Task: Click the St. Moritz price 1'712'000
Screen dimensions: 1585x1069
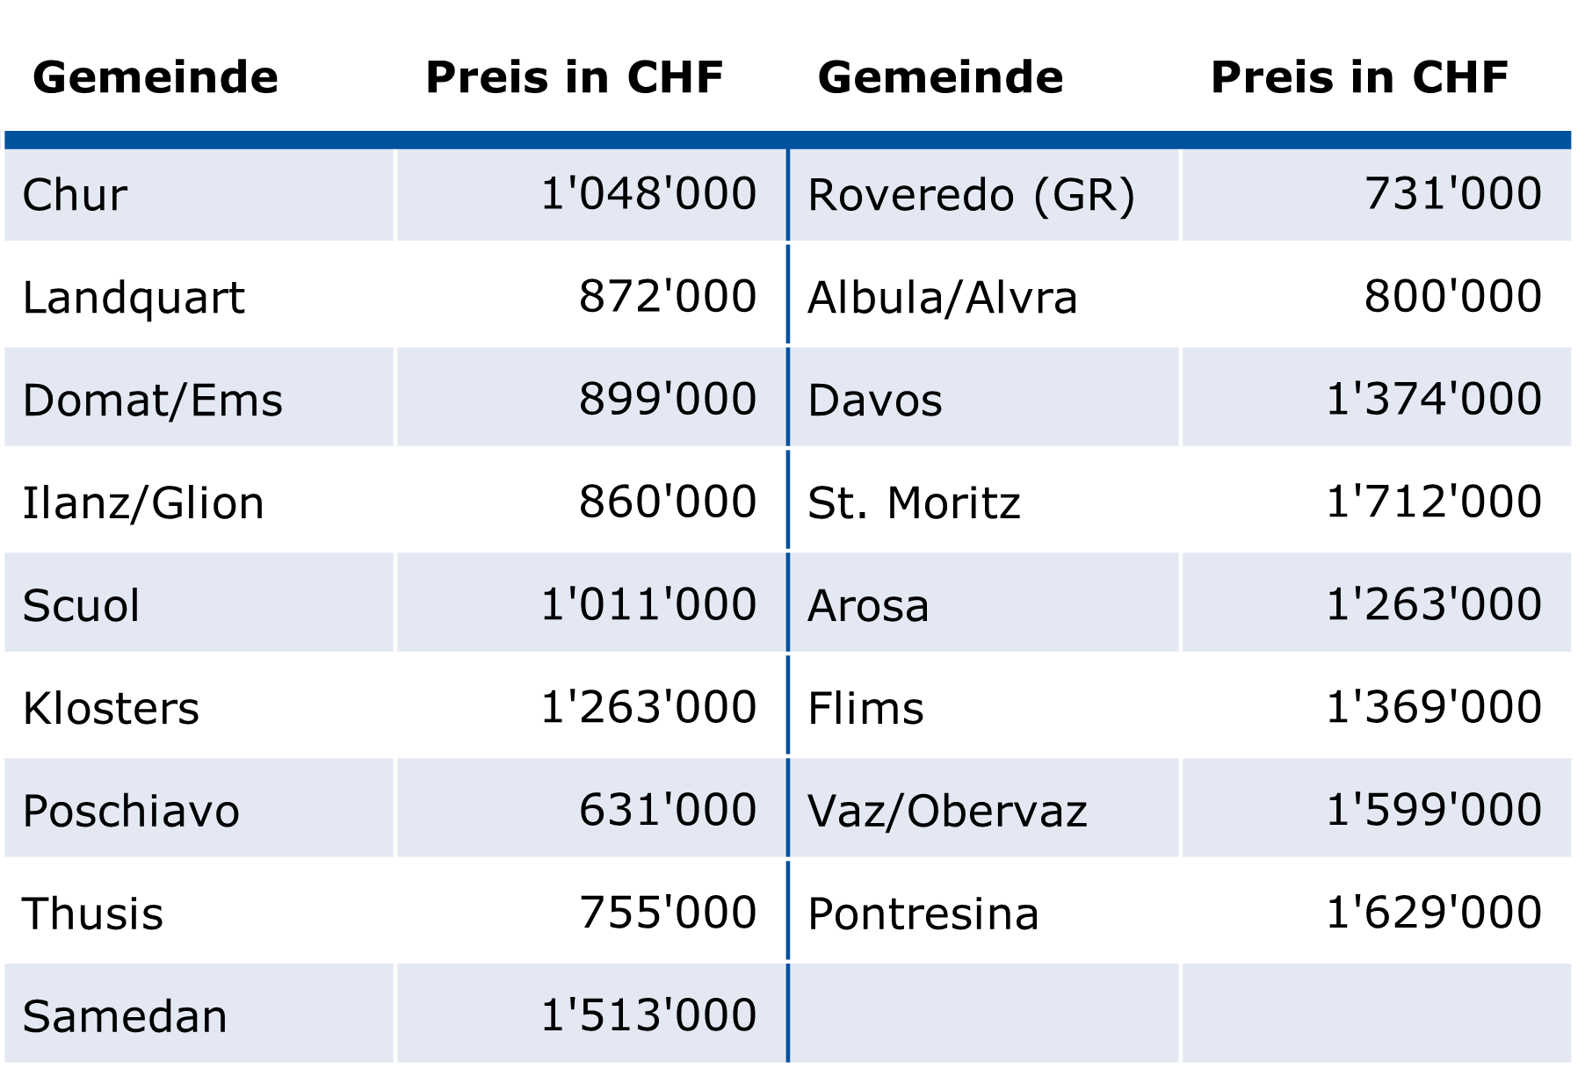Action: tap(1377, 502)
